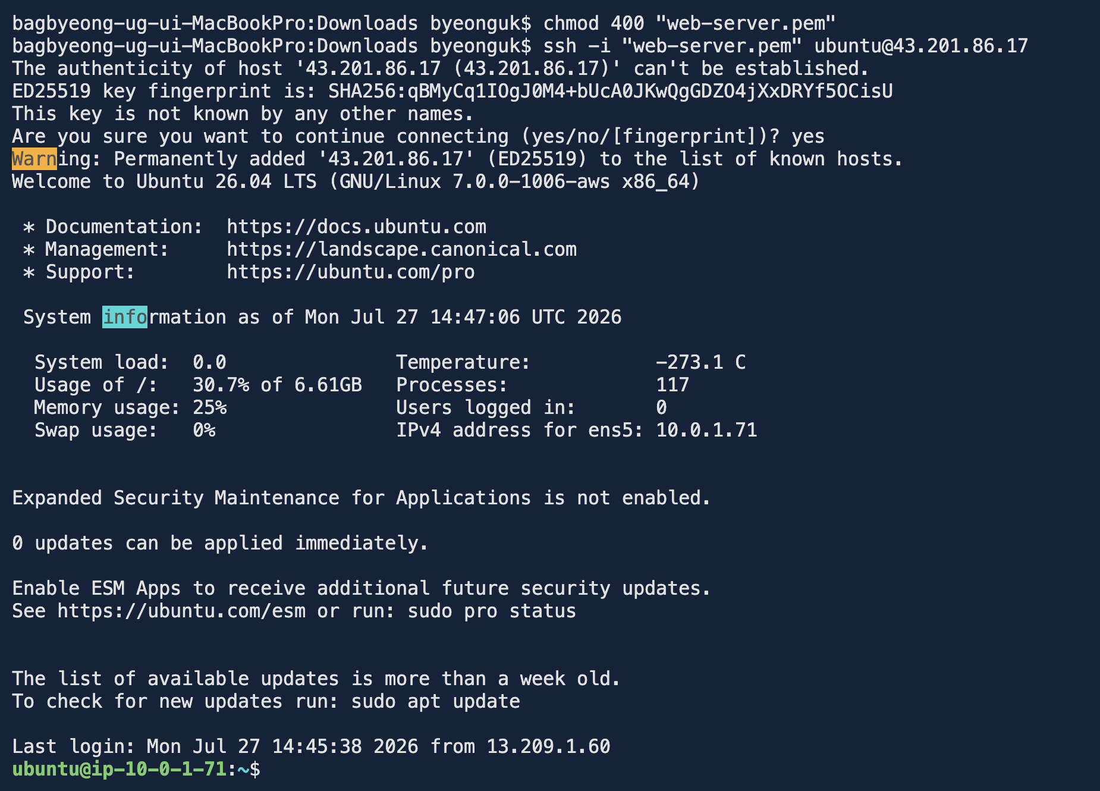Click the 'Welcome to Ubuntu 26.04 LTS' line
The height and width of the screenshot is (791, 1100).
356,181
